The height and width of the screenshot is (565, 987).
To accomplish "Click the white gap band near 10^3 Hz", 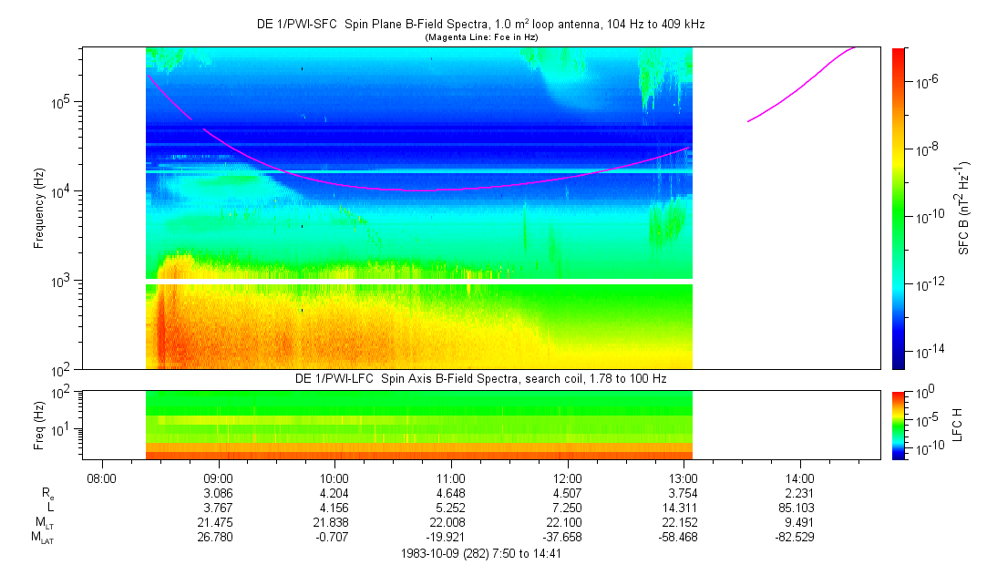I will click(419, 282).
